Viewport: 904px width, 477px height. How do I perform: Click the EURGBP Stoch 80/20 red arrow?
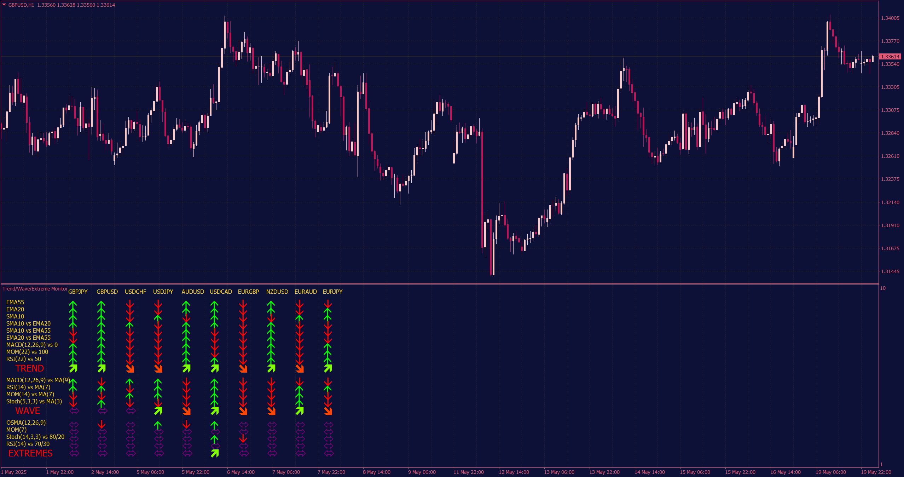[243, 438]
